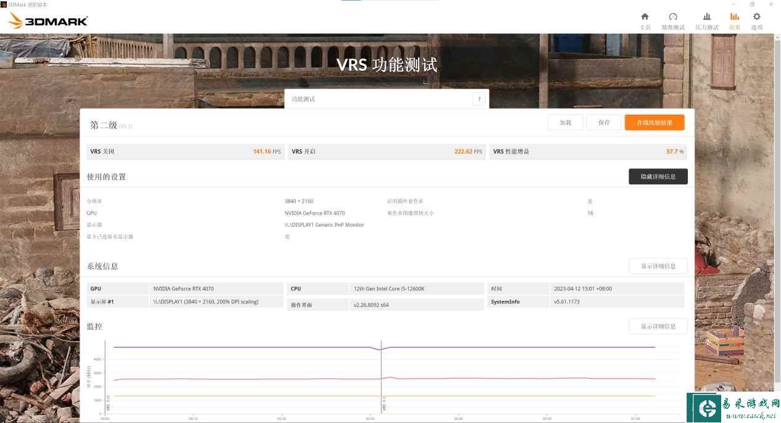Click the 3DMark app icon in title bar
Screen dimensions: 781x423
click(4, 4)
